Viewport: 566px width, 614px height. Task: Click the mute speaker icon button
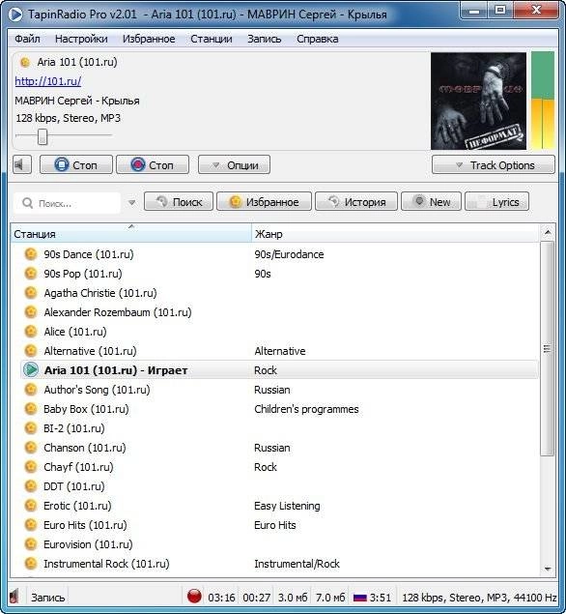click(22, 164)
